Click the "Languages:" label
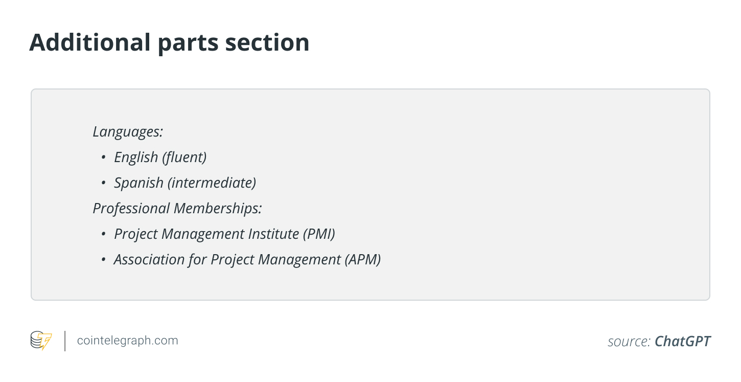 point(128,132)
